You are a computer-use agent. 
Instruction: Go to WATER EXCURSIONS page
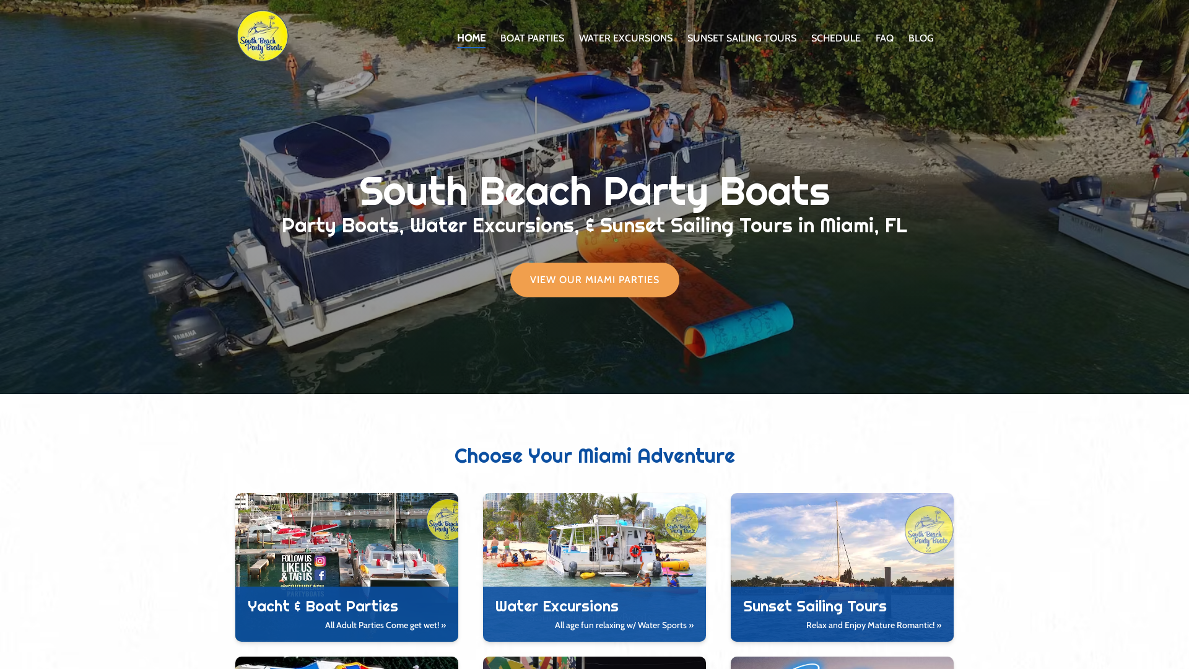click(625, 38)
